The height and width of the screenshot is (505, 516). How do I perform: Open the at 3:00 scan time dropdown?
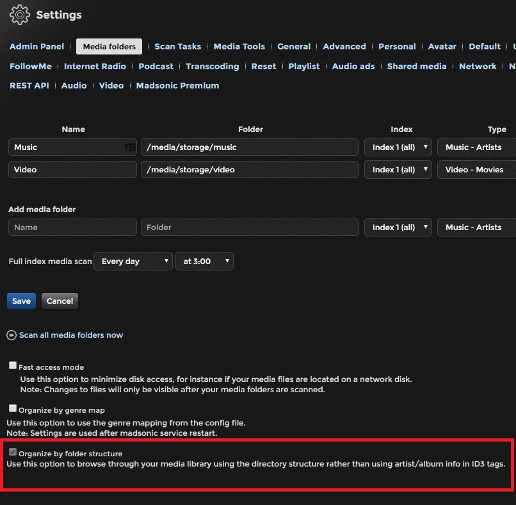(x=204, y=261)
